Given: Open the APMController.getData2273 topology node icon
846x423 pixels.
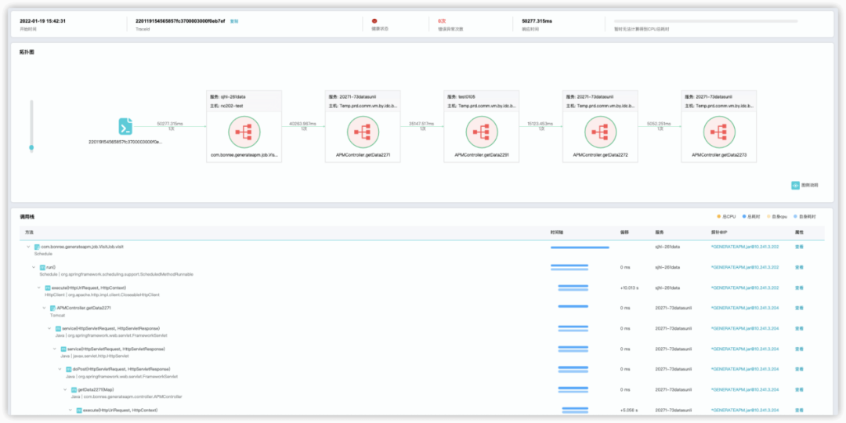Looking at the screenshot, I should 719,130.
